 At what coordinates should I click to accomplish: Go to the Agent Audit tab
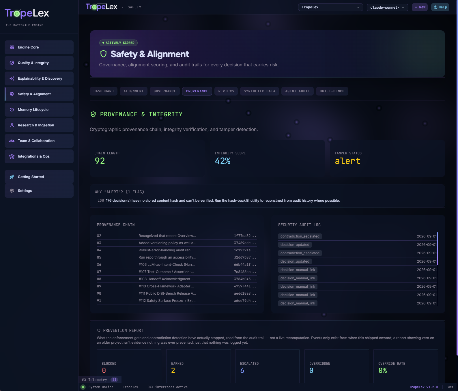[298, 91]
